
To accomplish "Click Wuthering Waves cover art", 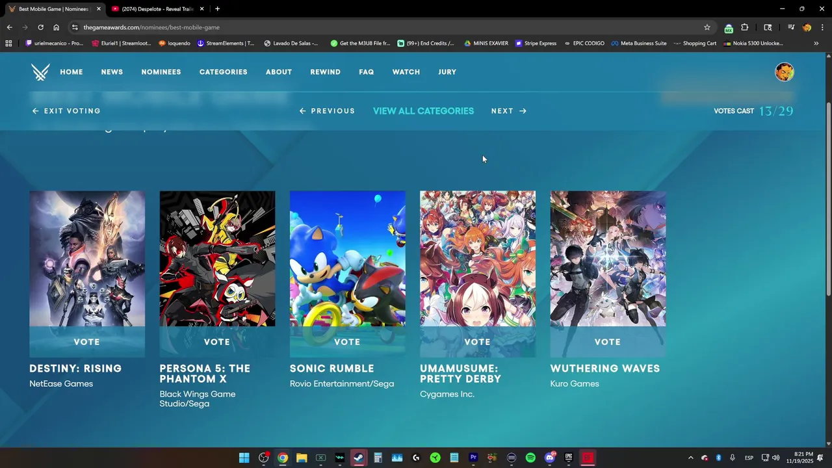I will 608,259.
